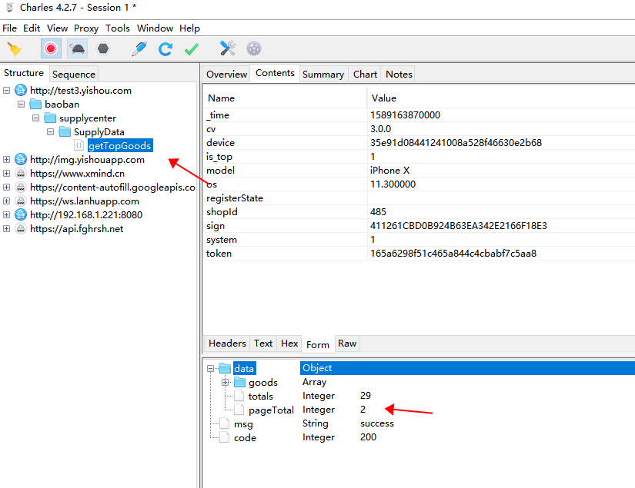
Task: Click globe icon of img.yishouapp.com
Action: click(x=21, y=160)
